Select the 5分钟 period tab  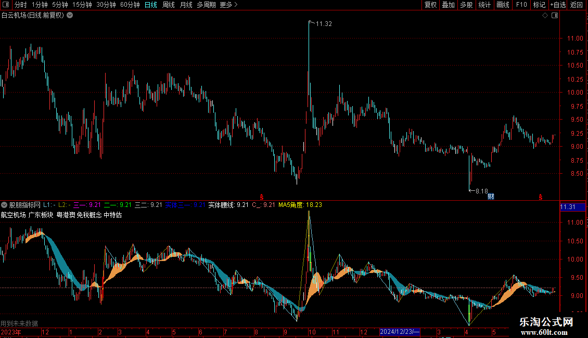click(x=60, y=5)
